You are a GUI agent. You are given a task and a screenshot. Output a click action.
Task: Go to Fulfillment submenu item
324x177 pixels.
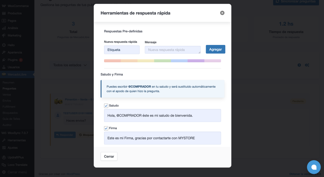(9, 107)
